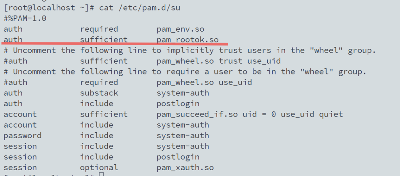The height and width of the screenshot is (176, 400).
Task: Click the terminal cursor at the bottom prompt
Action: [101, 174]
